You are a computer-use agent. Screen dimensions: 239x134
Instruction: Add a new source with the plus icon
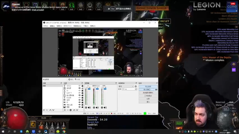65,110
